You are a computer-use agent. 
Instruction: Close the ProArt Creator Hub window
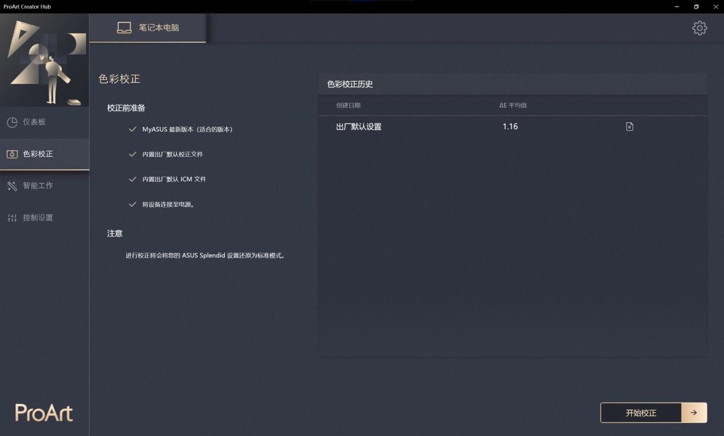716,7
